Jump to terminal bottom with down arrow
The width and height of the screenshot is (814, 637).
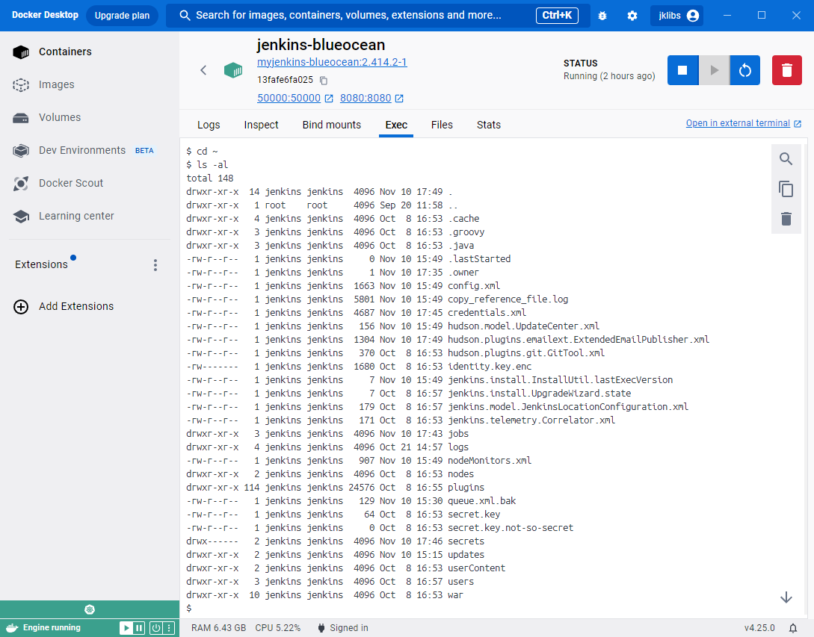click(x=786, y=597)
